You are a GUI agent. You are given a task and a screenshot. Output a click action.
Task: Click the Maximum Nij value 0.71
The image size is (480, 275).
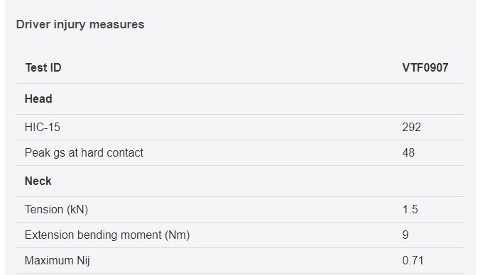[x=413, y=261]
